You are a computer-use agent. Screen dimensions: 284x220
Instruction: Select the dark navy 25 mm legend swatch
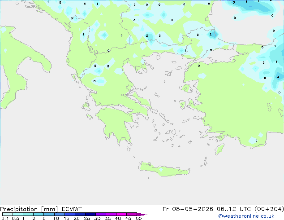(x=90, y=214)
